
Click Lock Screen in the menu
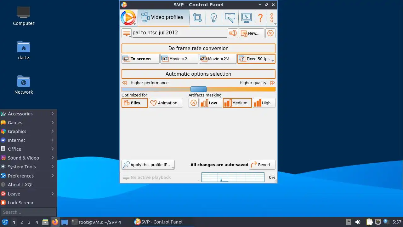click(x=28, y=203)
